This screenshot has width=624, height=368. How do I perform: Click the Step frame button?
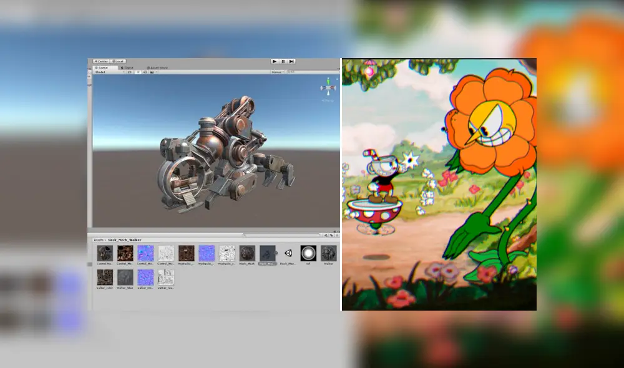291,61
